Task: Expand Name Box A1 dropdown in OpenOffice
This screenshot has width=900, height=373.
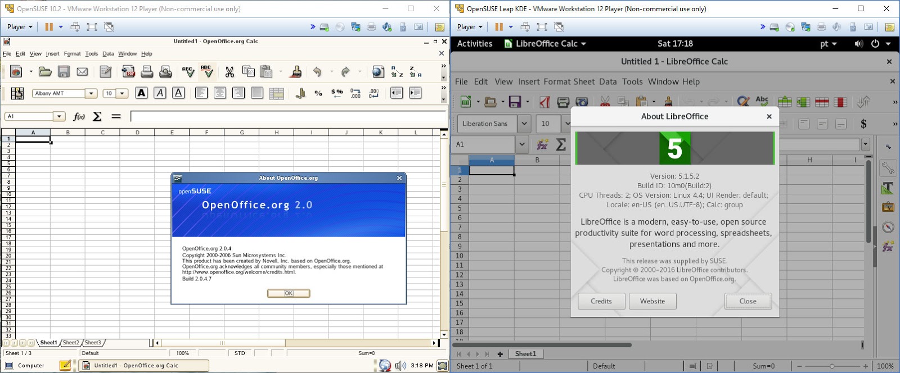Action: pos(59,116)
